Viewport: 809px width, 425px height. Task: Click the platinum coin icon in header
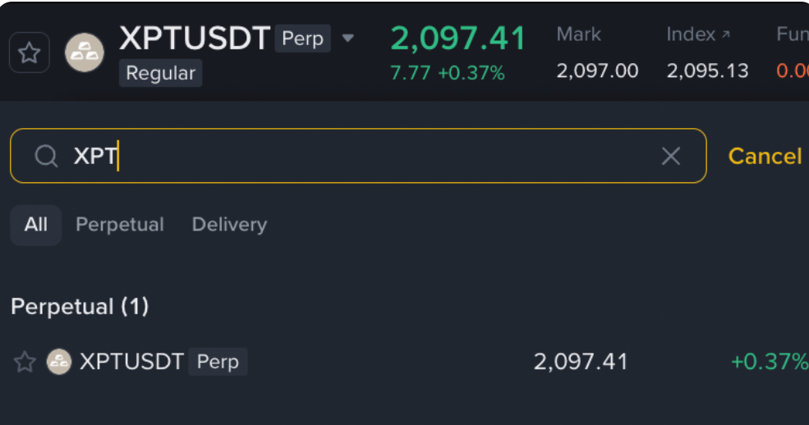85,53
